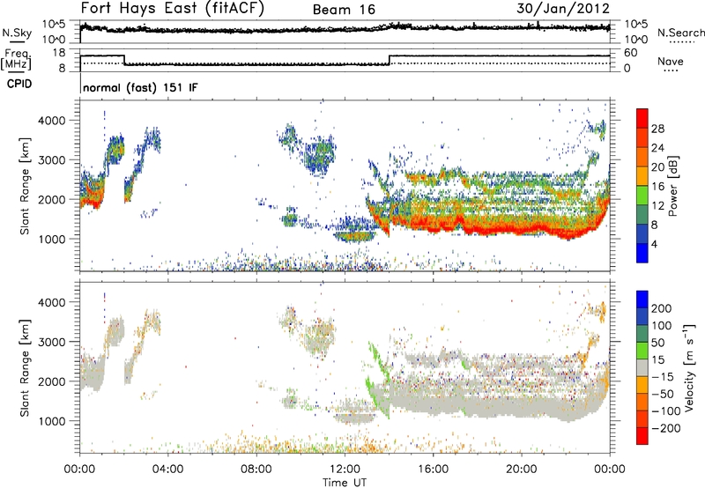Screen dimensions: 705x488
Task: Select the "normal (fast) 151 IF" mode text
Action: tap(140, 87)
